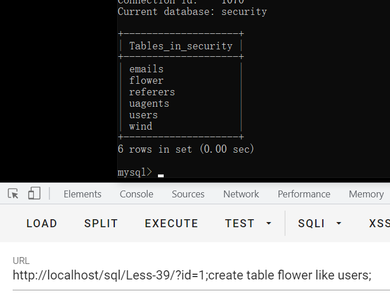Click the 'referers' table name
Image resolution: width=390 pixels, height=307 pixels.
pos(152,92)
